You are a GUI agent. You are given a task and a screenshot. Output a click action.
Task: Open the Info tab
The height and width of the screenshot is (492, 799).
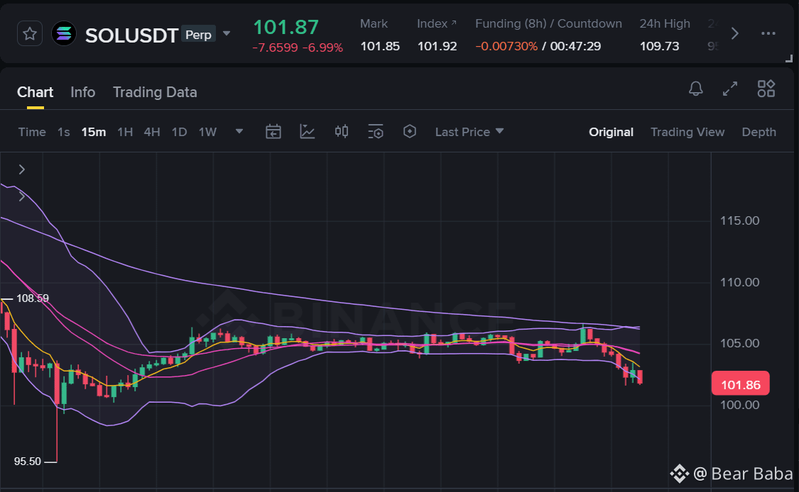[x=82, y=92]
